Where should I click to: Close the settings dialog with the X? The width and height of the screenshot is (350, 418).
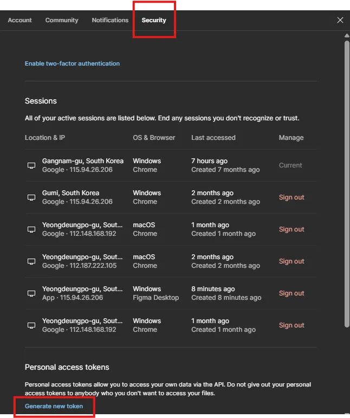pyautogui.click(x=340, y=20)
